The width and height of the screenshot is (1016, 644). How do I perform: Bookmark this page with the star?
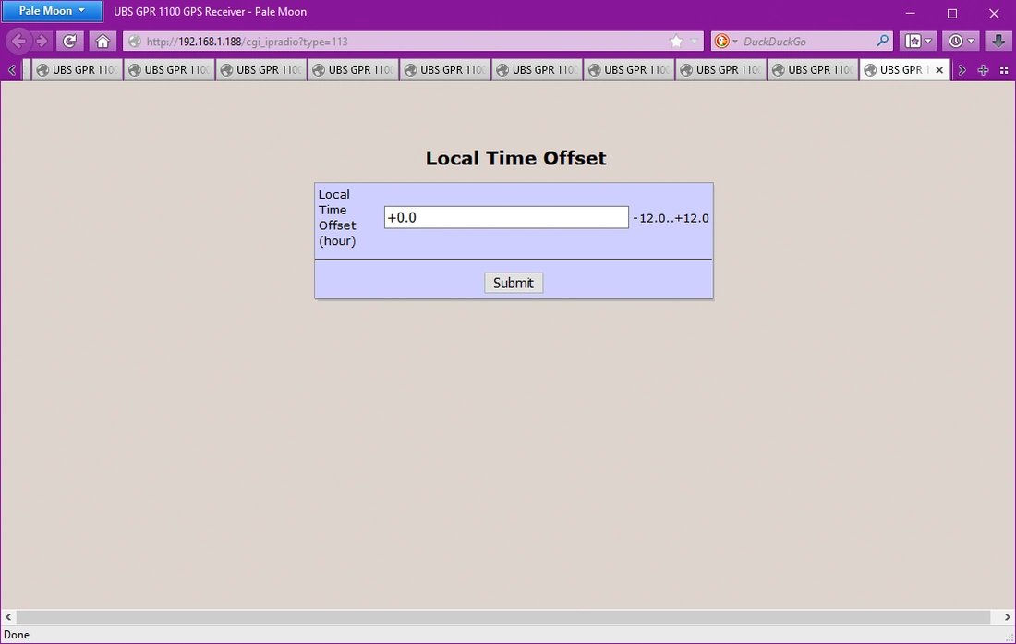[x=676, y=42]
